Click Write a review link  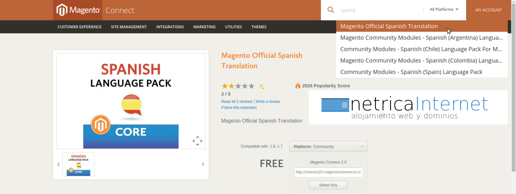(x=268, y=102)
